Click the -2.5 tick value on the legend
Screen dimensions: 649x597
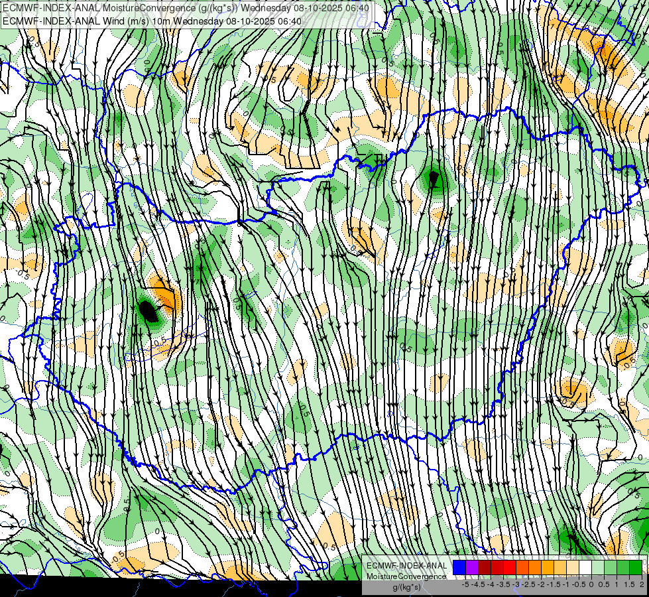point(528,584)
